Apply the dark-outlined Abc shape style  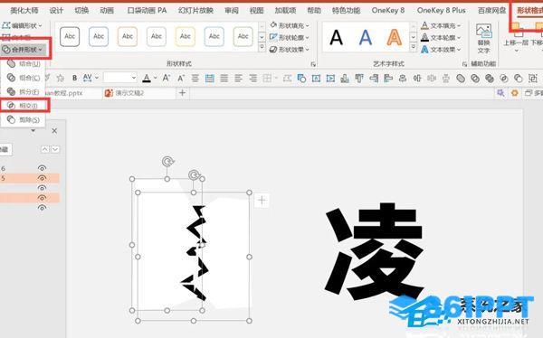coord(70,36)
